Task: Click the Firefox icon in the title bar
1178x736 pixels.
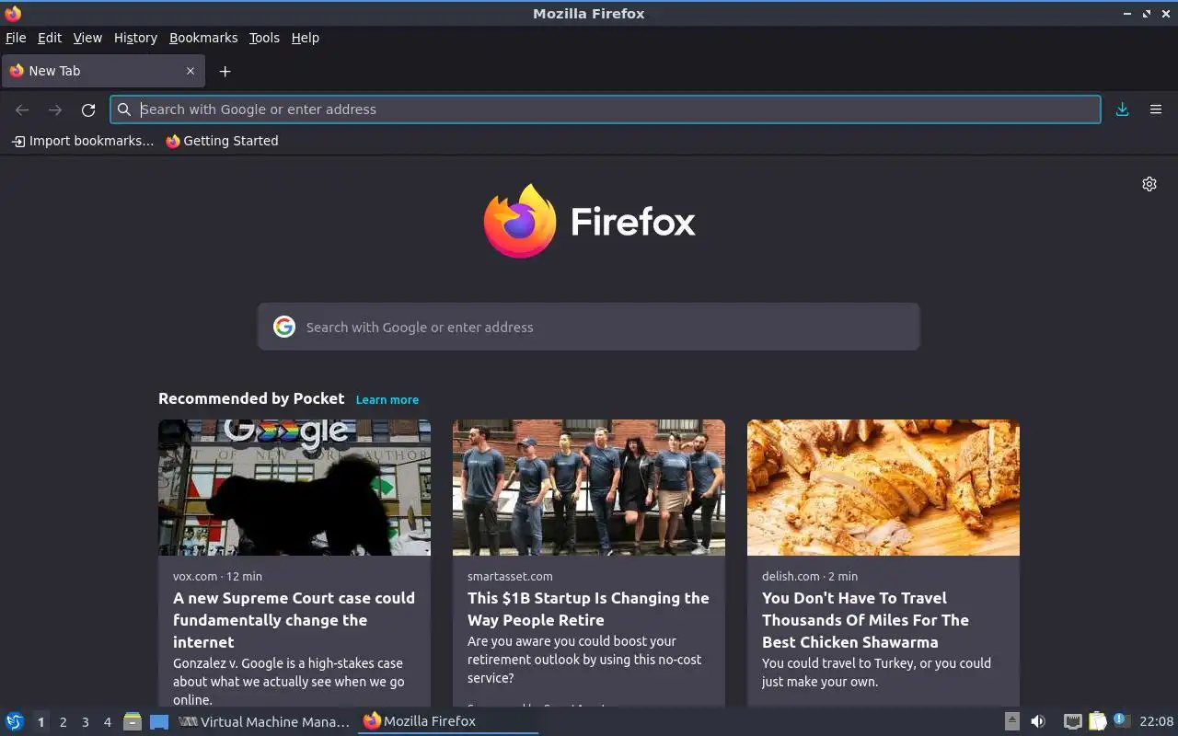Action: (x=13, y=13)
